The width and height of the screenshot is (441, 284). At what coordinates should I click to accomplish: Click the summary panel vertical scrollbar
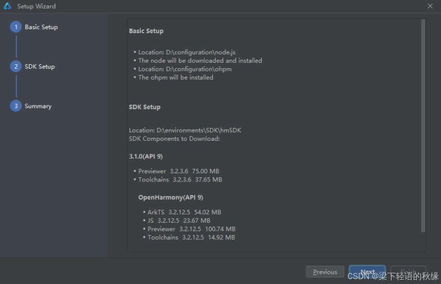point(423,126)
